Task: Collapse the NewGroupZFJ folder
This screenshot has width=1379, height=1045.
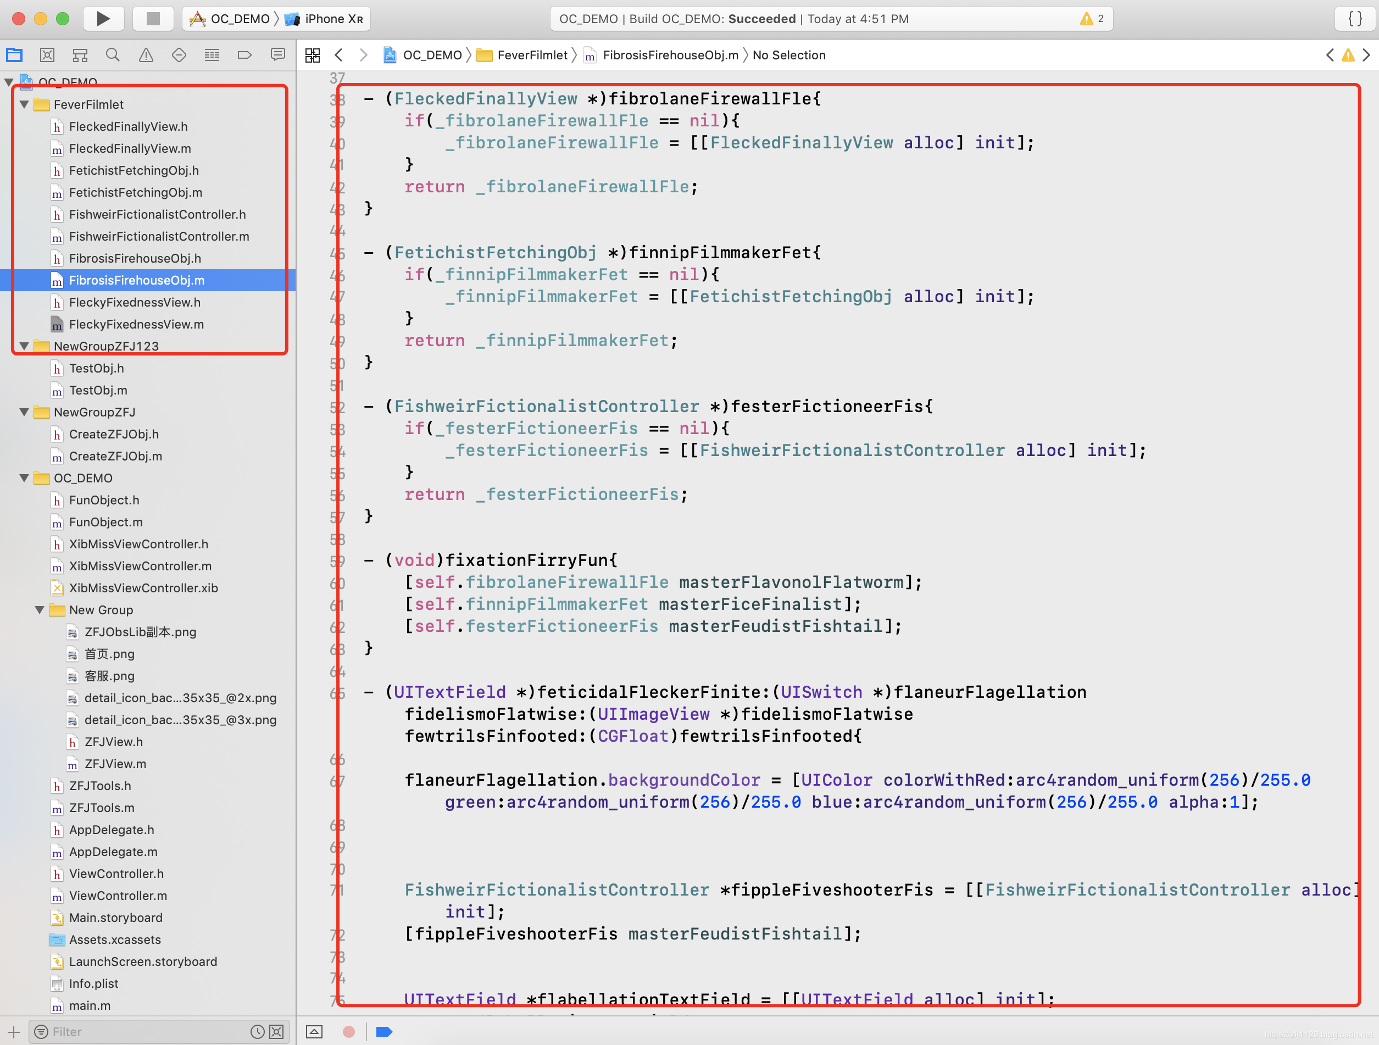Action: 24,412
